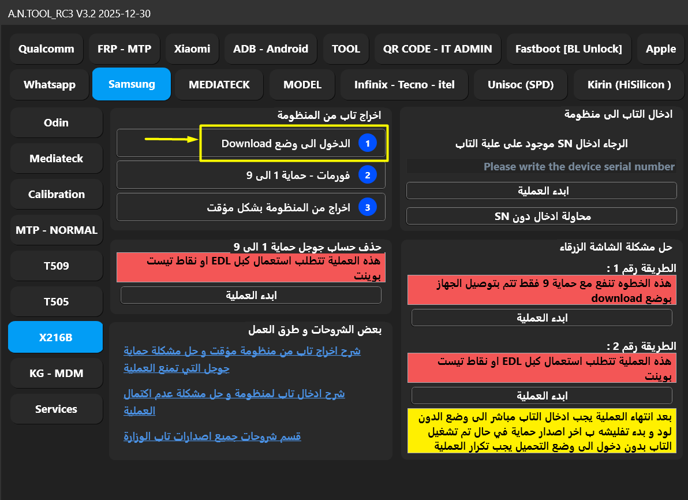
Task: Click the yellow note بعد انتهاء العملية
Action: pos(542,431)
